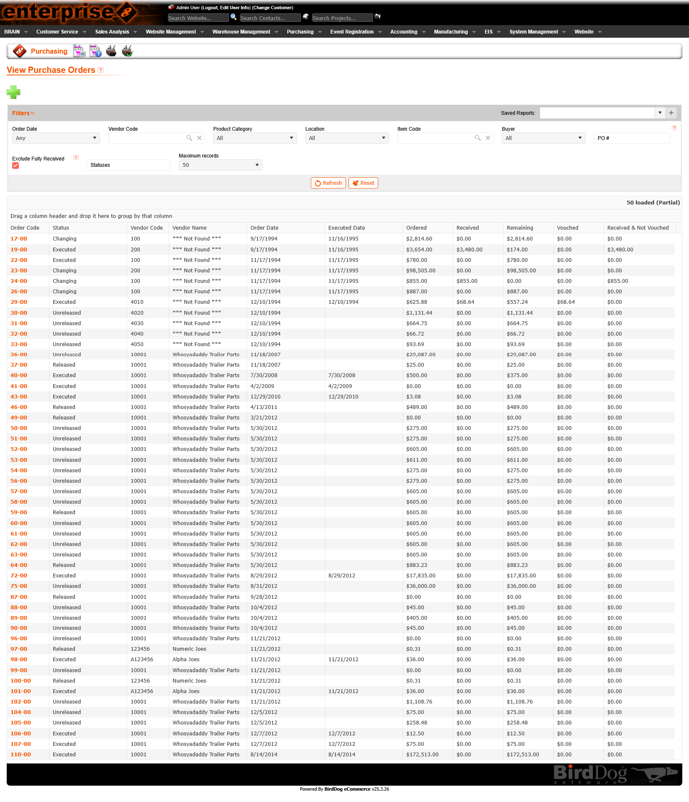Toggle the help icon next to Exclude Fully Received
The height and width of the screenshot is (802, 689).
[76, 158]
